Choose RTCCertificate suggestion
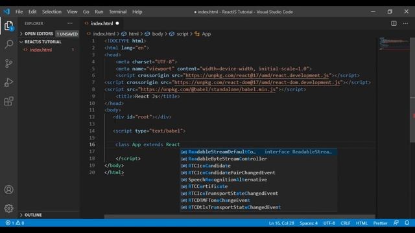 [259, 186]
